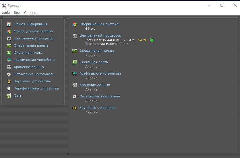The height and width of the screenshot is (158, 240).
Task: Click Анализ... text under Системная плата
Action: coord(93,67)
